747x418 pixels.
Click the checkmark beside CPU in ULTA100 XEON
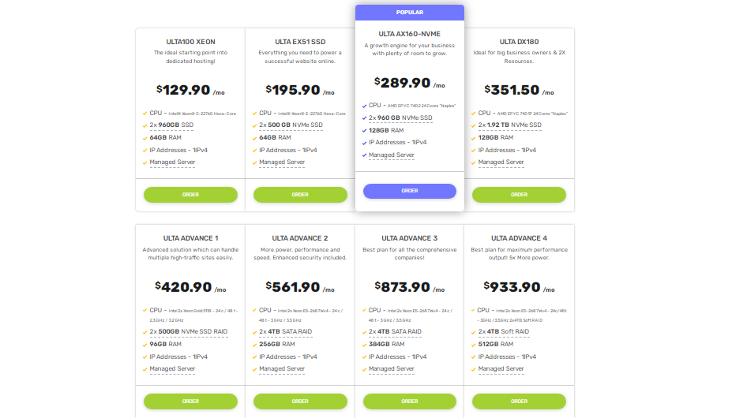point(145,113)
